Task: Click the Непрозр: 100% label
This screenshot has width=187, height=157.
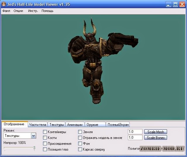Action: click(15, 143)
